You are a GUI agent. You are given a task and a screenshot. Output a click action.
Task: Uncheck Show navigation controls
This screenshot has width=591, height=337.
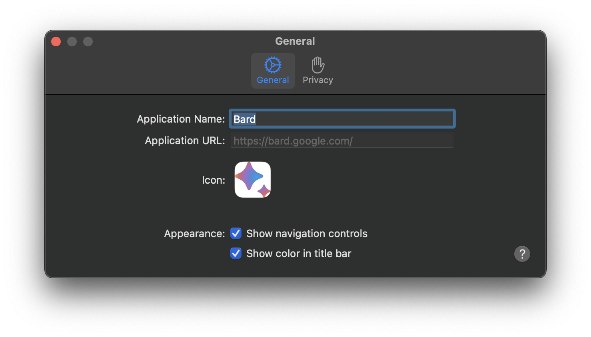pos(236,233)
